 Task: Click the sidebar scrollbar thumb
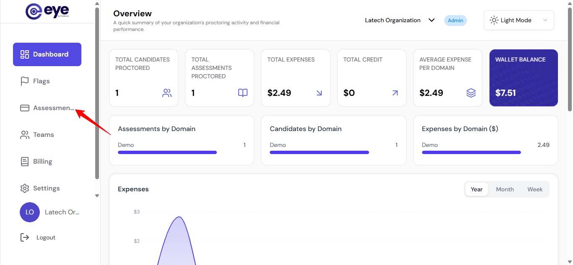pos(97,93)
